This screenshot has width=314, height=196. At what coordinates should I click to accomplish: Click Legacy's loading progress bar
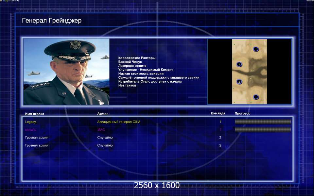[263, 122]
